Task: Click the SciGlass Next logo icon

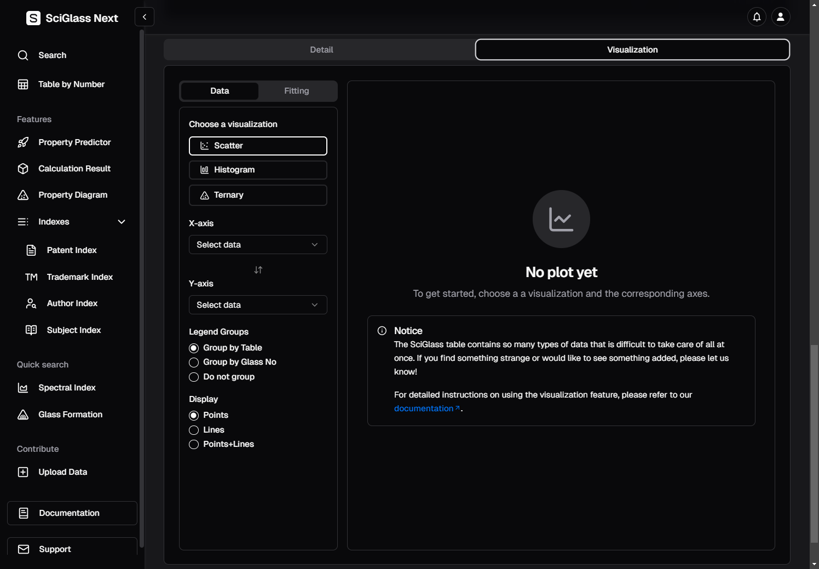Action: (33, 18)
